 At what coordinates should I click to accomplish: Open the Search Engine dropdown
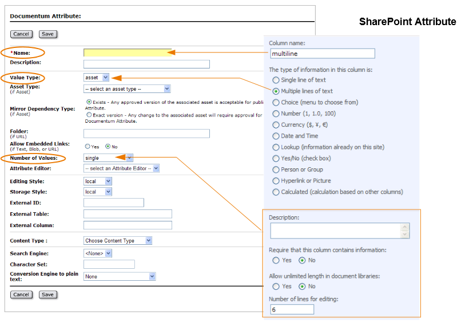[x=97, y=253]
